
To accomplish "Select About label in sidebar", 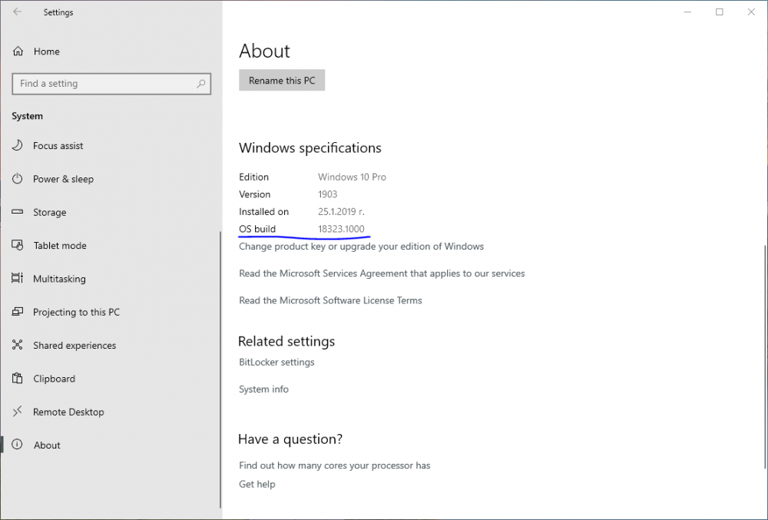I will point(47,445).
